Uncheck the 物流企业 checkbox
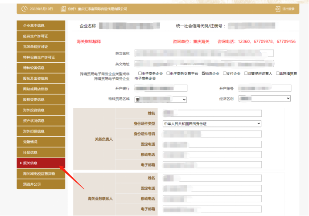 click(x=204, y=73)
